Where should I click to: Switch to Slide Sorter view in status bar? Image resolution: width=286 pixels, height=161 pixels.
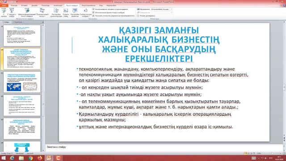[x=248, y=153]
